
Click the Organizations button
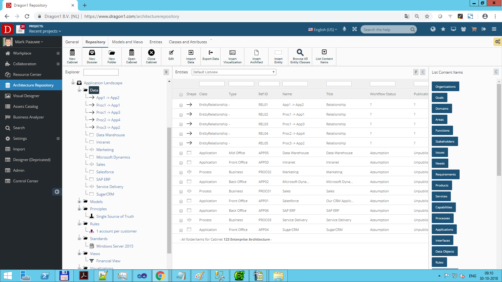click(446, 86)
